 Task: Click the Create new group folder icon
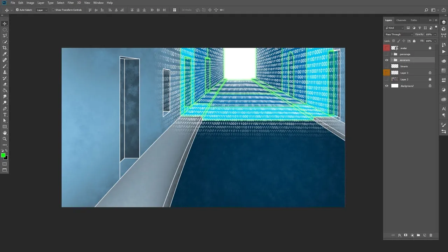[x=418, y=235]
